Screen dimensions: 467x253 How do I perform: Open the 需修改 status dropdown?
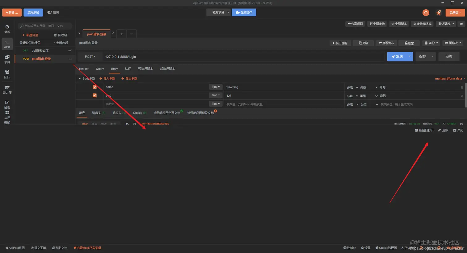453,43
